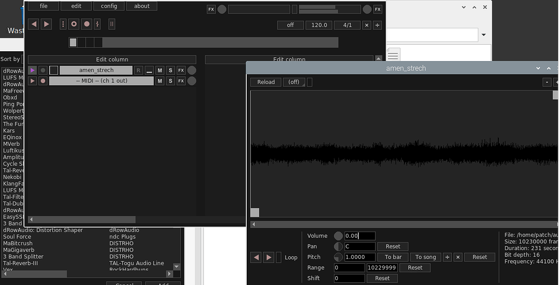This screenshot has height=285, width=559.
Task: Play the MIDI channel
Action: click(32, 81)
